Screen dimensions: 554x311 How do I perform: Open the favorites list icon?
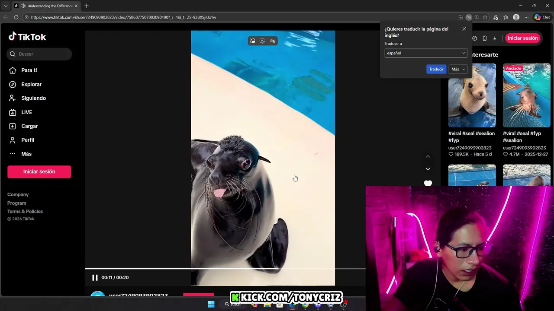[506, 17]
